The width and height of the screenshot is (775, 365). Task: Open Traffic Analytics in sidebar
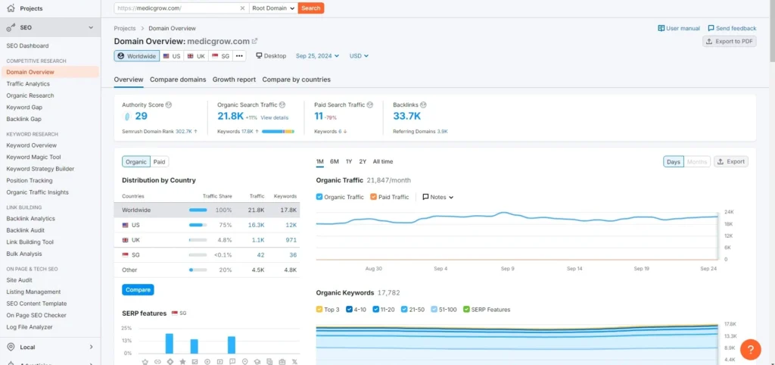[x=28, y=84]
